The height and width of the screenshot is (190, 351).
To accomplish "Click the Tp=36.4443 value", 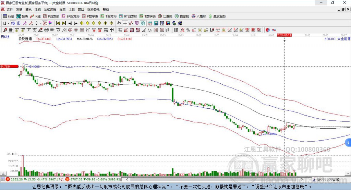I will click(44, 39).
